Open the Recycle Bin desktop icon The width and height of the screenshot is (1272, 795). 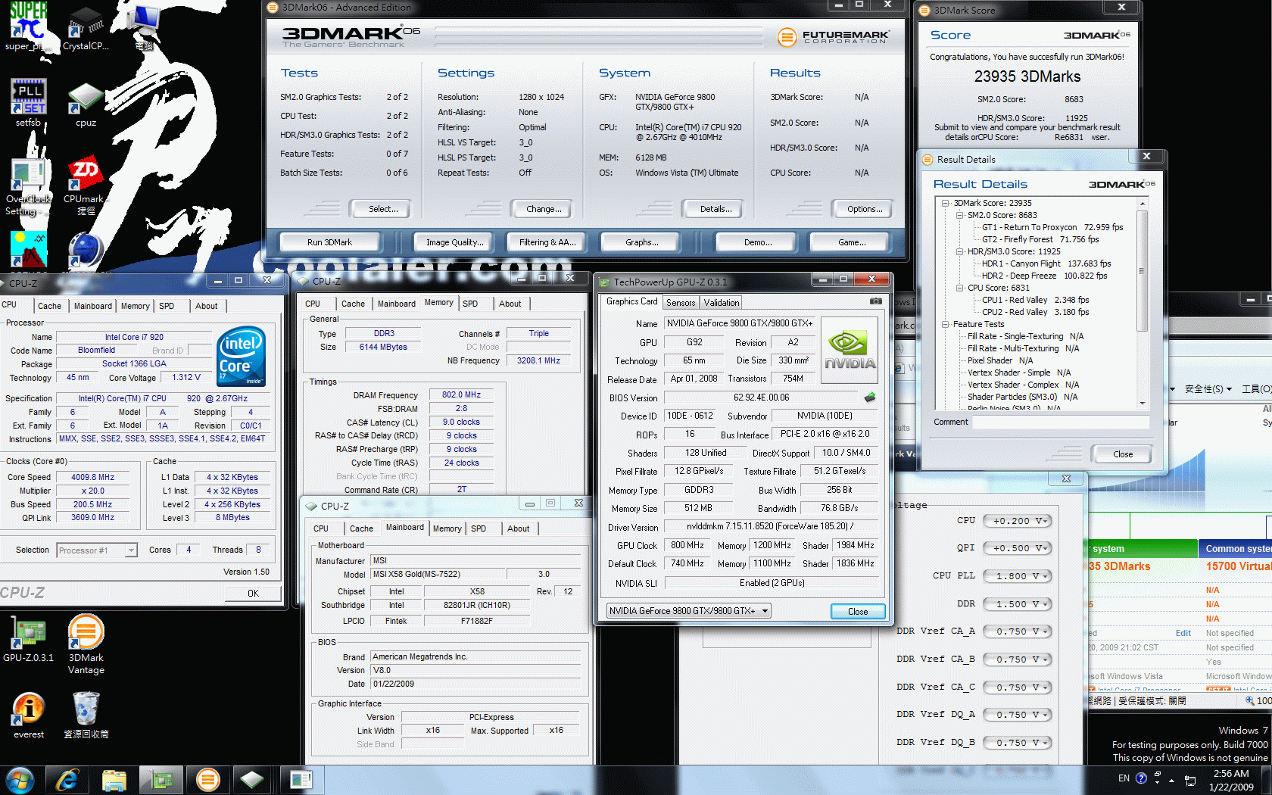pos(86,716)
